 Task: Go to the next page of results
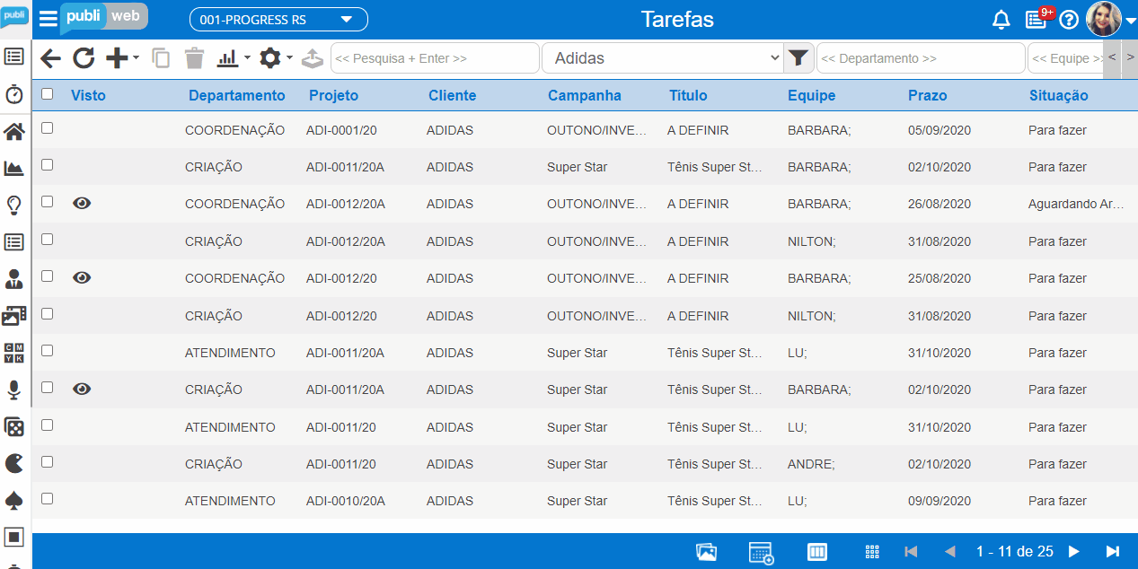1074,552
